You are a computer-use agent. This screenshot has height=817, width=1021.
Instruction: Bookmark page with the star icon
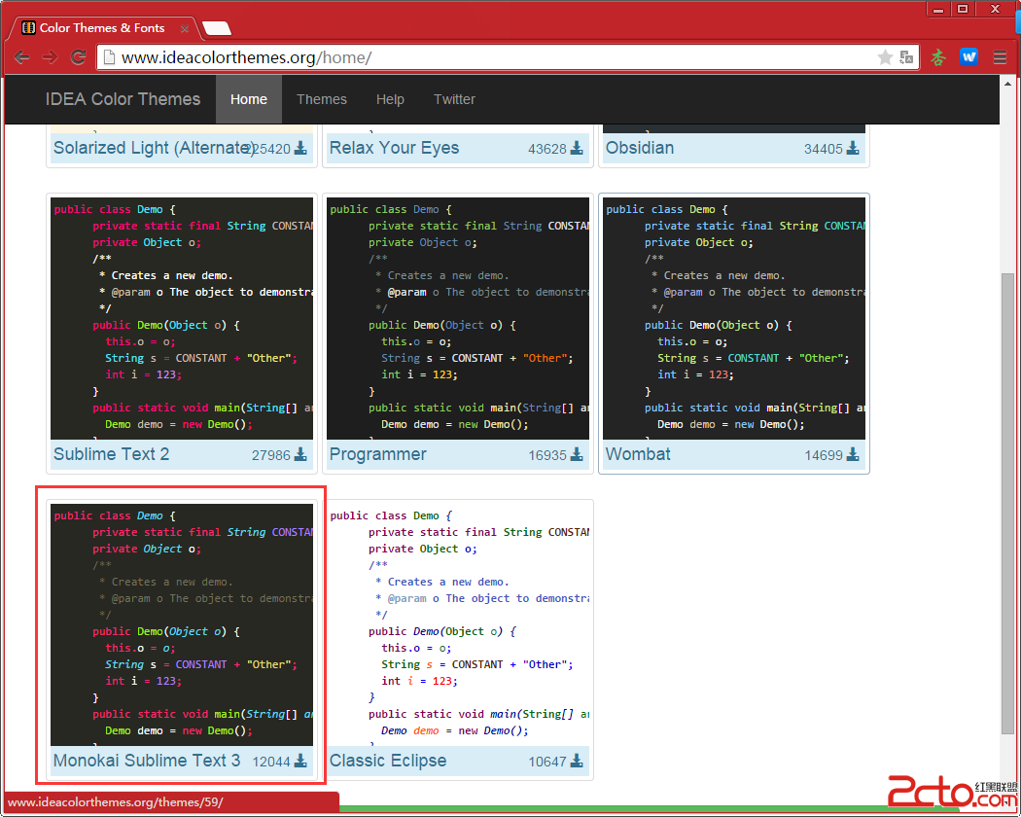click(x=885, y=57)
